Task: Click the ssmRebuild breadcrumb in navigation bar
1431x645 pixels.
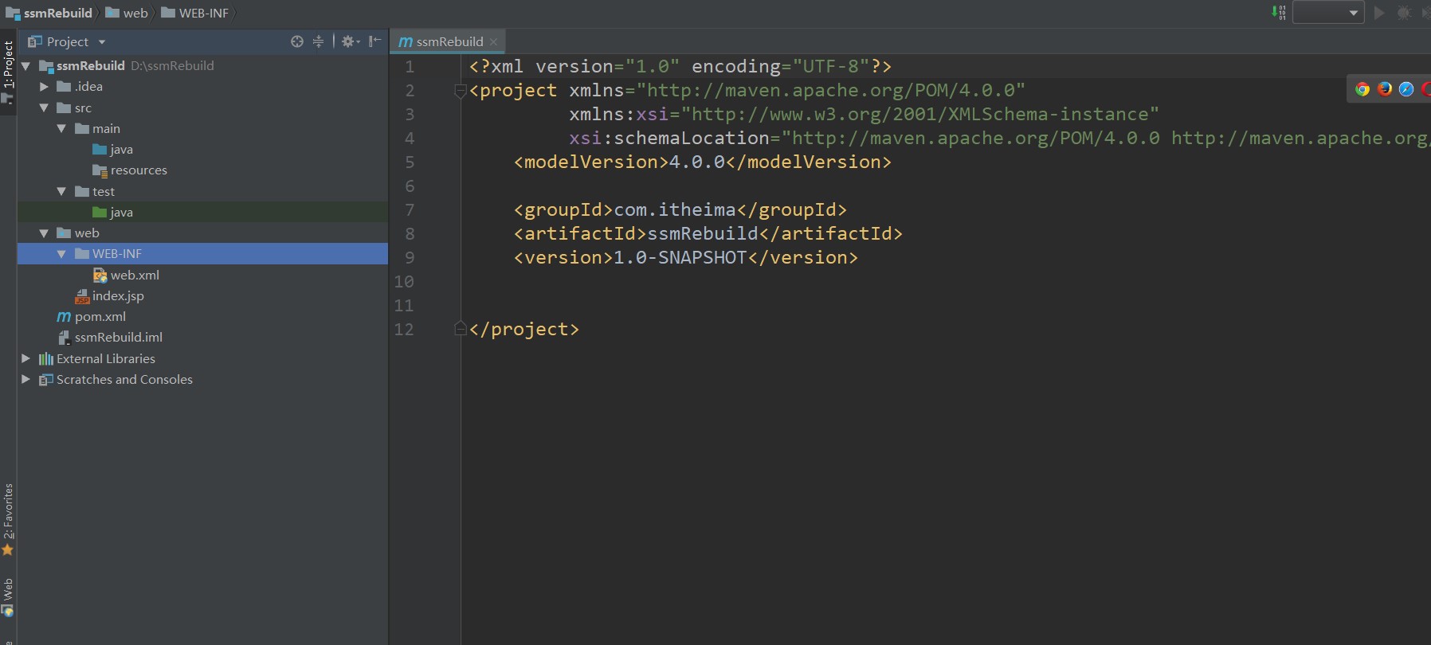Action: [49, 13]
